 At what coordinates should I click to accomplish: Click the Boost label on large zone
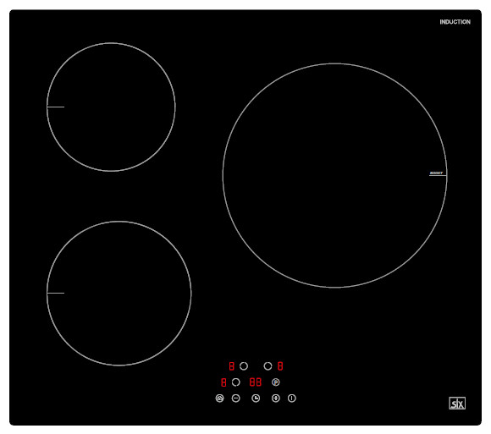tap(436, 173)
